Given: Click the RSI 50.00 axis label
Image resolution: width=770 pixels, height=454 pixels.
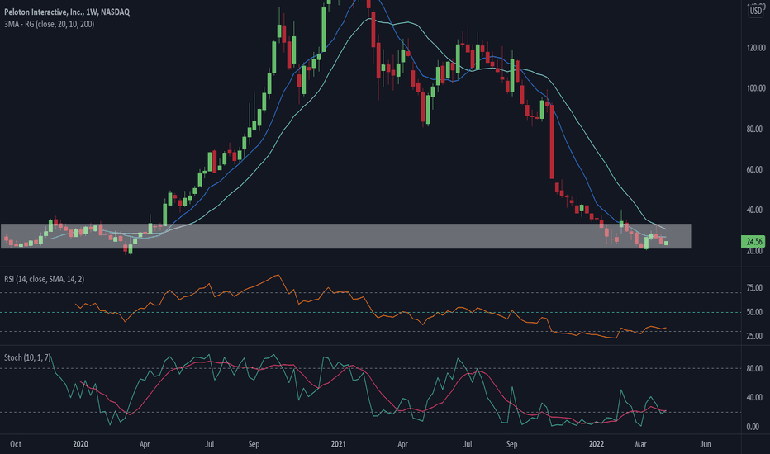Looking at the screenshot, I should (754, 312).
